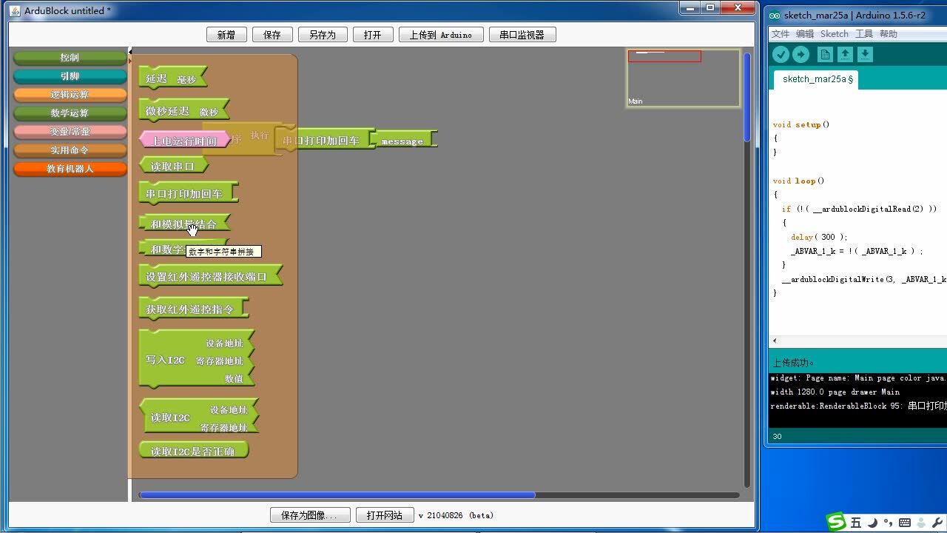The width and height of the screenshot is (947, 533).
Task: Select the 写入I2C block
Action: pyautogui.click(x=197, y=360)
